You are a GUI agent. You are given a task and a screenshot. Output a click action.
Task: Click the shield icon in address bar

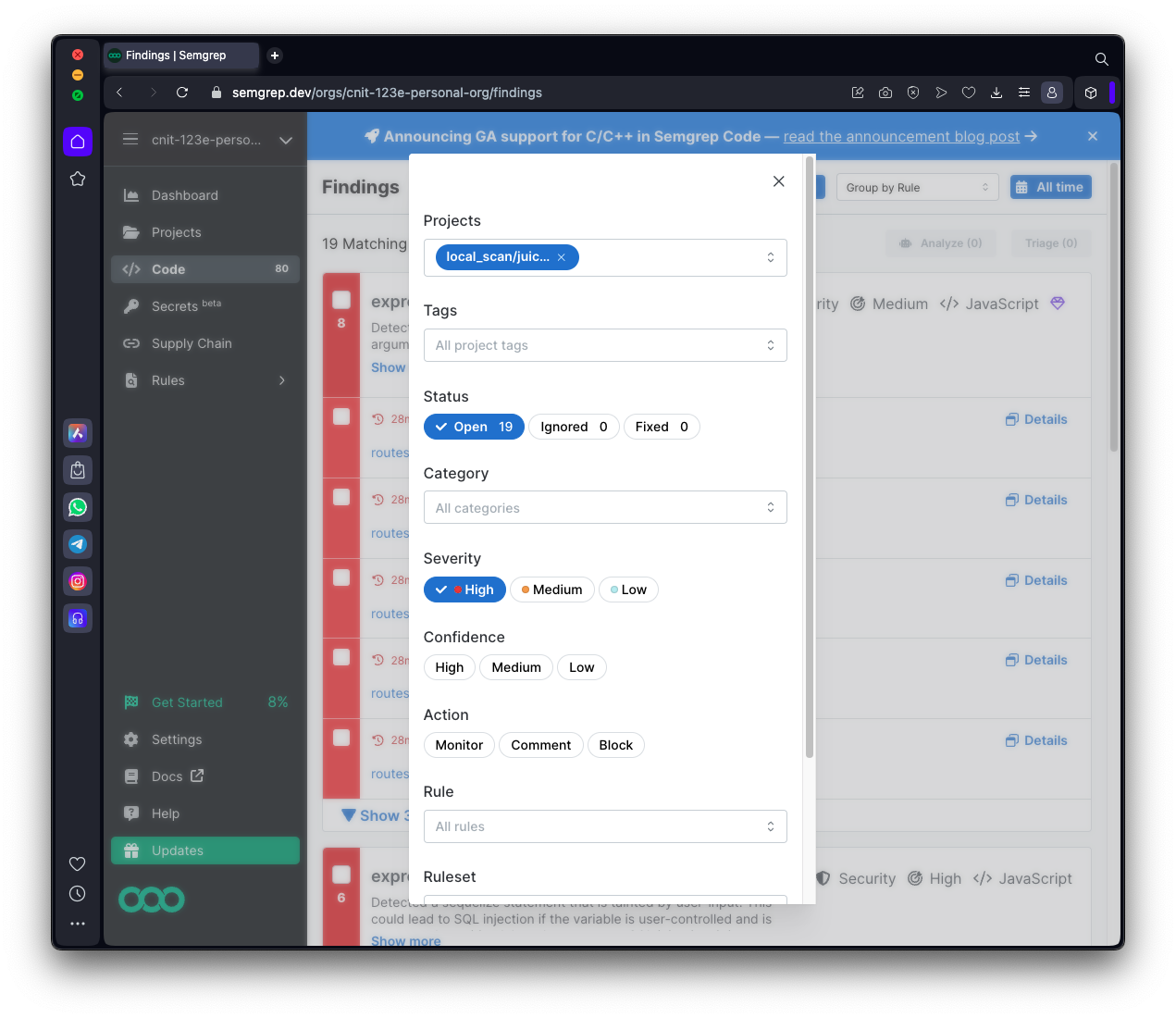point(913,93)
